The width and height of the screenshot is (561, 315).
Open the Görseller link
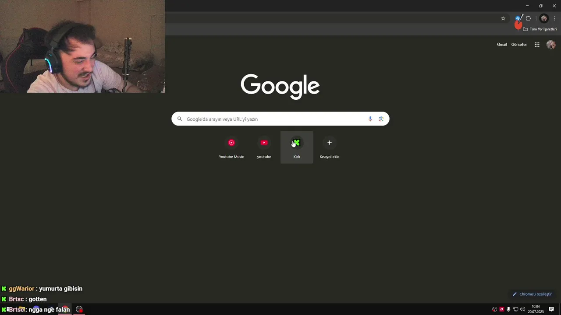pyautogui.click(x=519, y=45)
